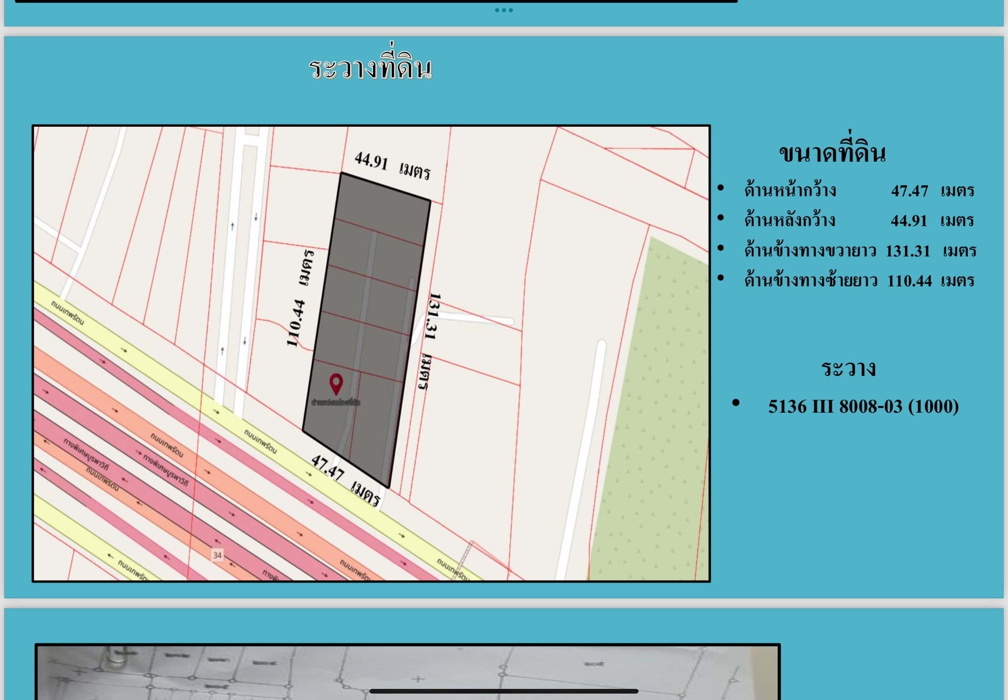
Task: Open the land plot map image
Action: click(x=371, y=353)
